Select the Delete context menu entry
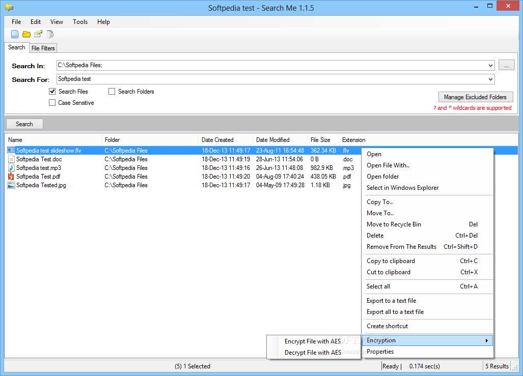The width and height of the screenshot is (523, 376). pos(427,236)
